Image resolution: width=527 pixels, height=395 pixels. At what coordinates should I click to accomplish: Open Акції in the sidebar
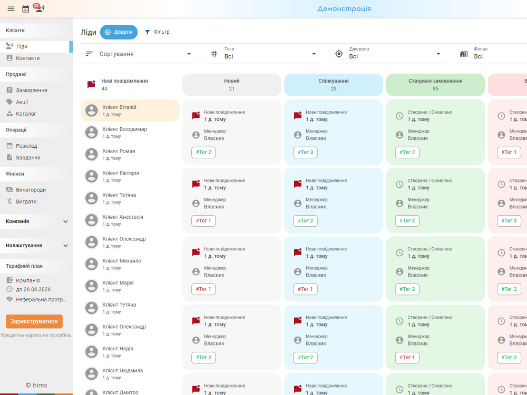(36, 102)
